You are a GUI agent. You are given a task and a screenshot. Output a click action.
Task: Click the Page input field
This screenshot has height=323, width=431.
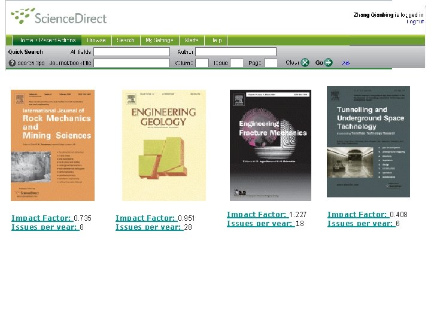point(271,63)
